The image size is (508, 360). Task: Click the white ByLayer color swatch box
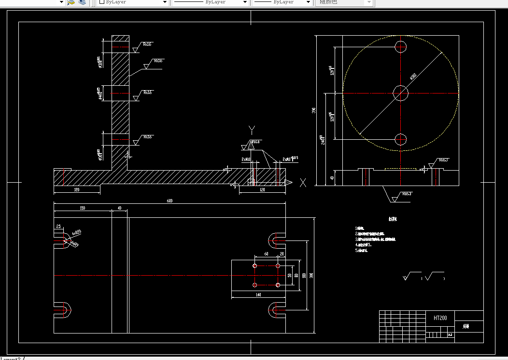(102, 1)
